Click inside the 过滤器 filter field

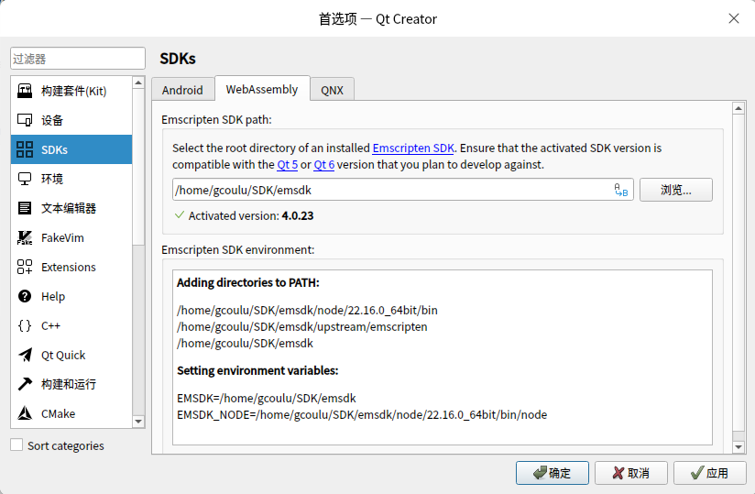coord(78,59)
